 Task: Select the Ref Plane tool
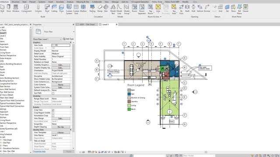pyautogui.click(x=239, y=9)
